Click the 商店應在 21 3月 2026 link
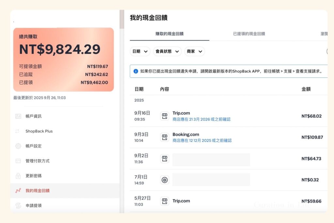Viewport: 334px width, 223px height. 202,119
